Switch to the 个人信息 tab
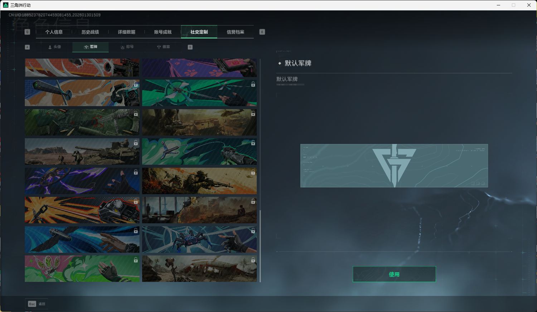537x312 pixels. click(x=54, y=32)
